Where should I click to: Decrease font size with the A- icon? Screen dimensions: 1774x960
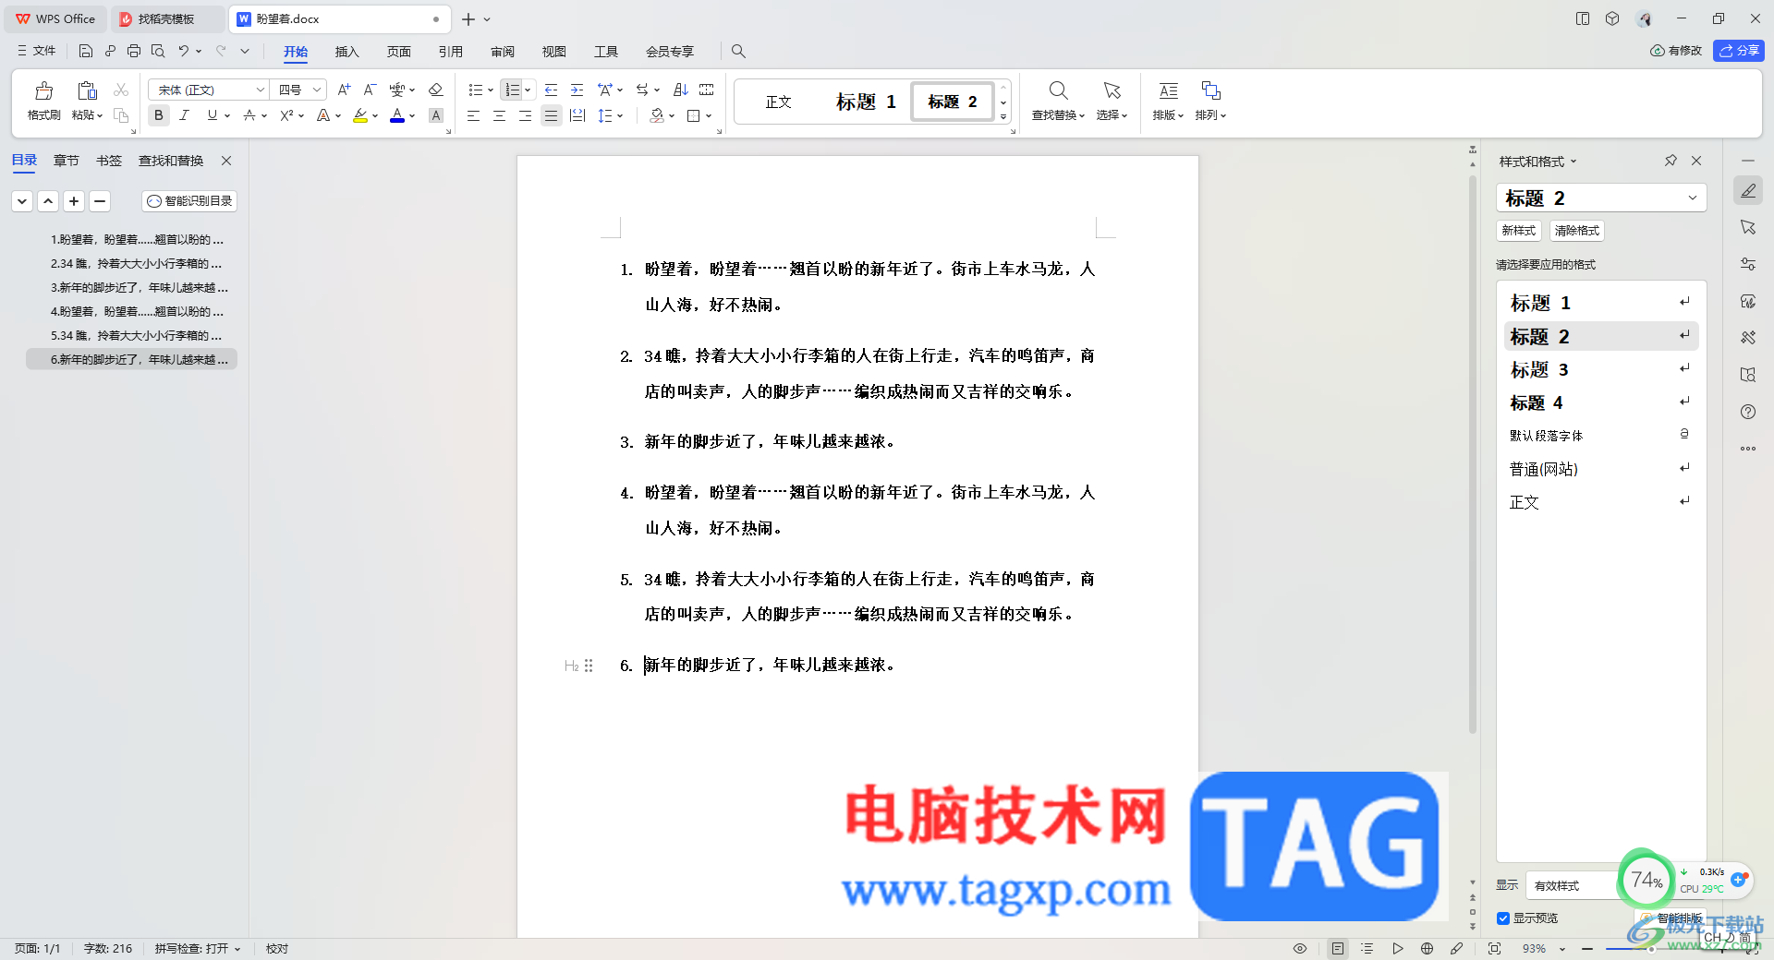click(x=370, y=90)
